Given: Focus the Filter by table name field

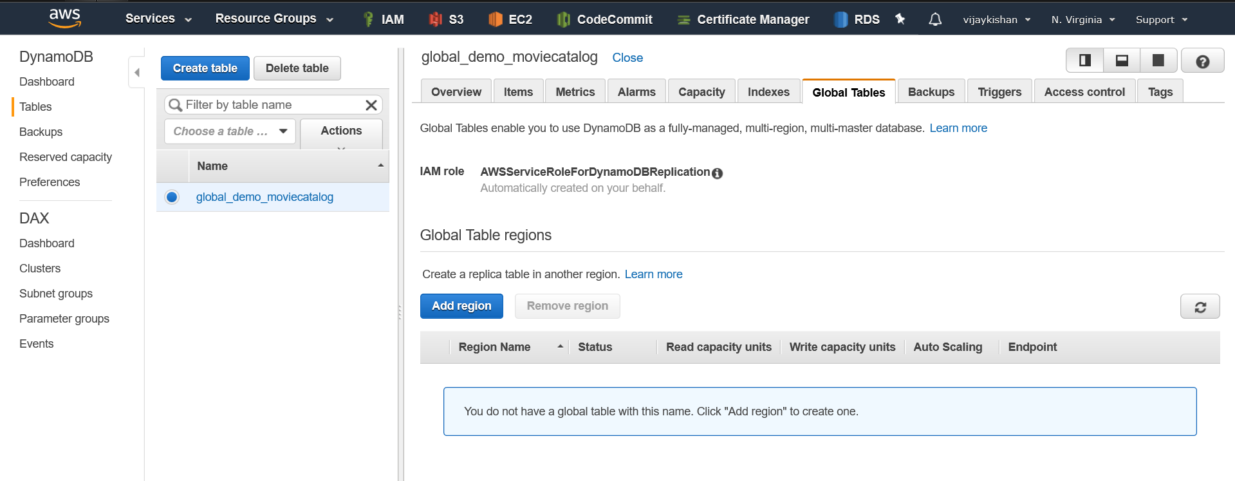Looking at the screenshot, I should click(x=270, y=105).
